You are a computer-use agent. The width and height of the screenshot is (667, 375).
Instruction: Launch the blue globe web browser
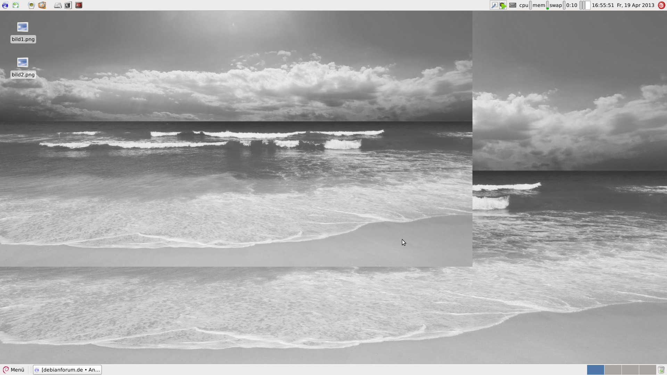coord(5,5)
